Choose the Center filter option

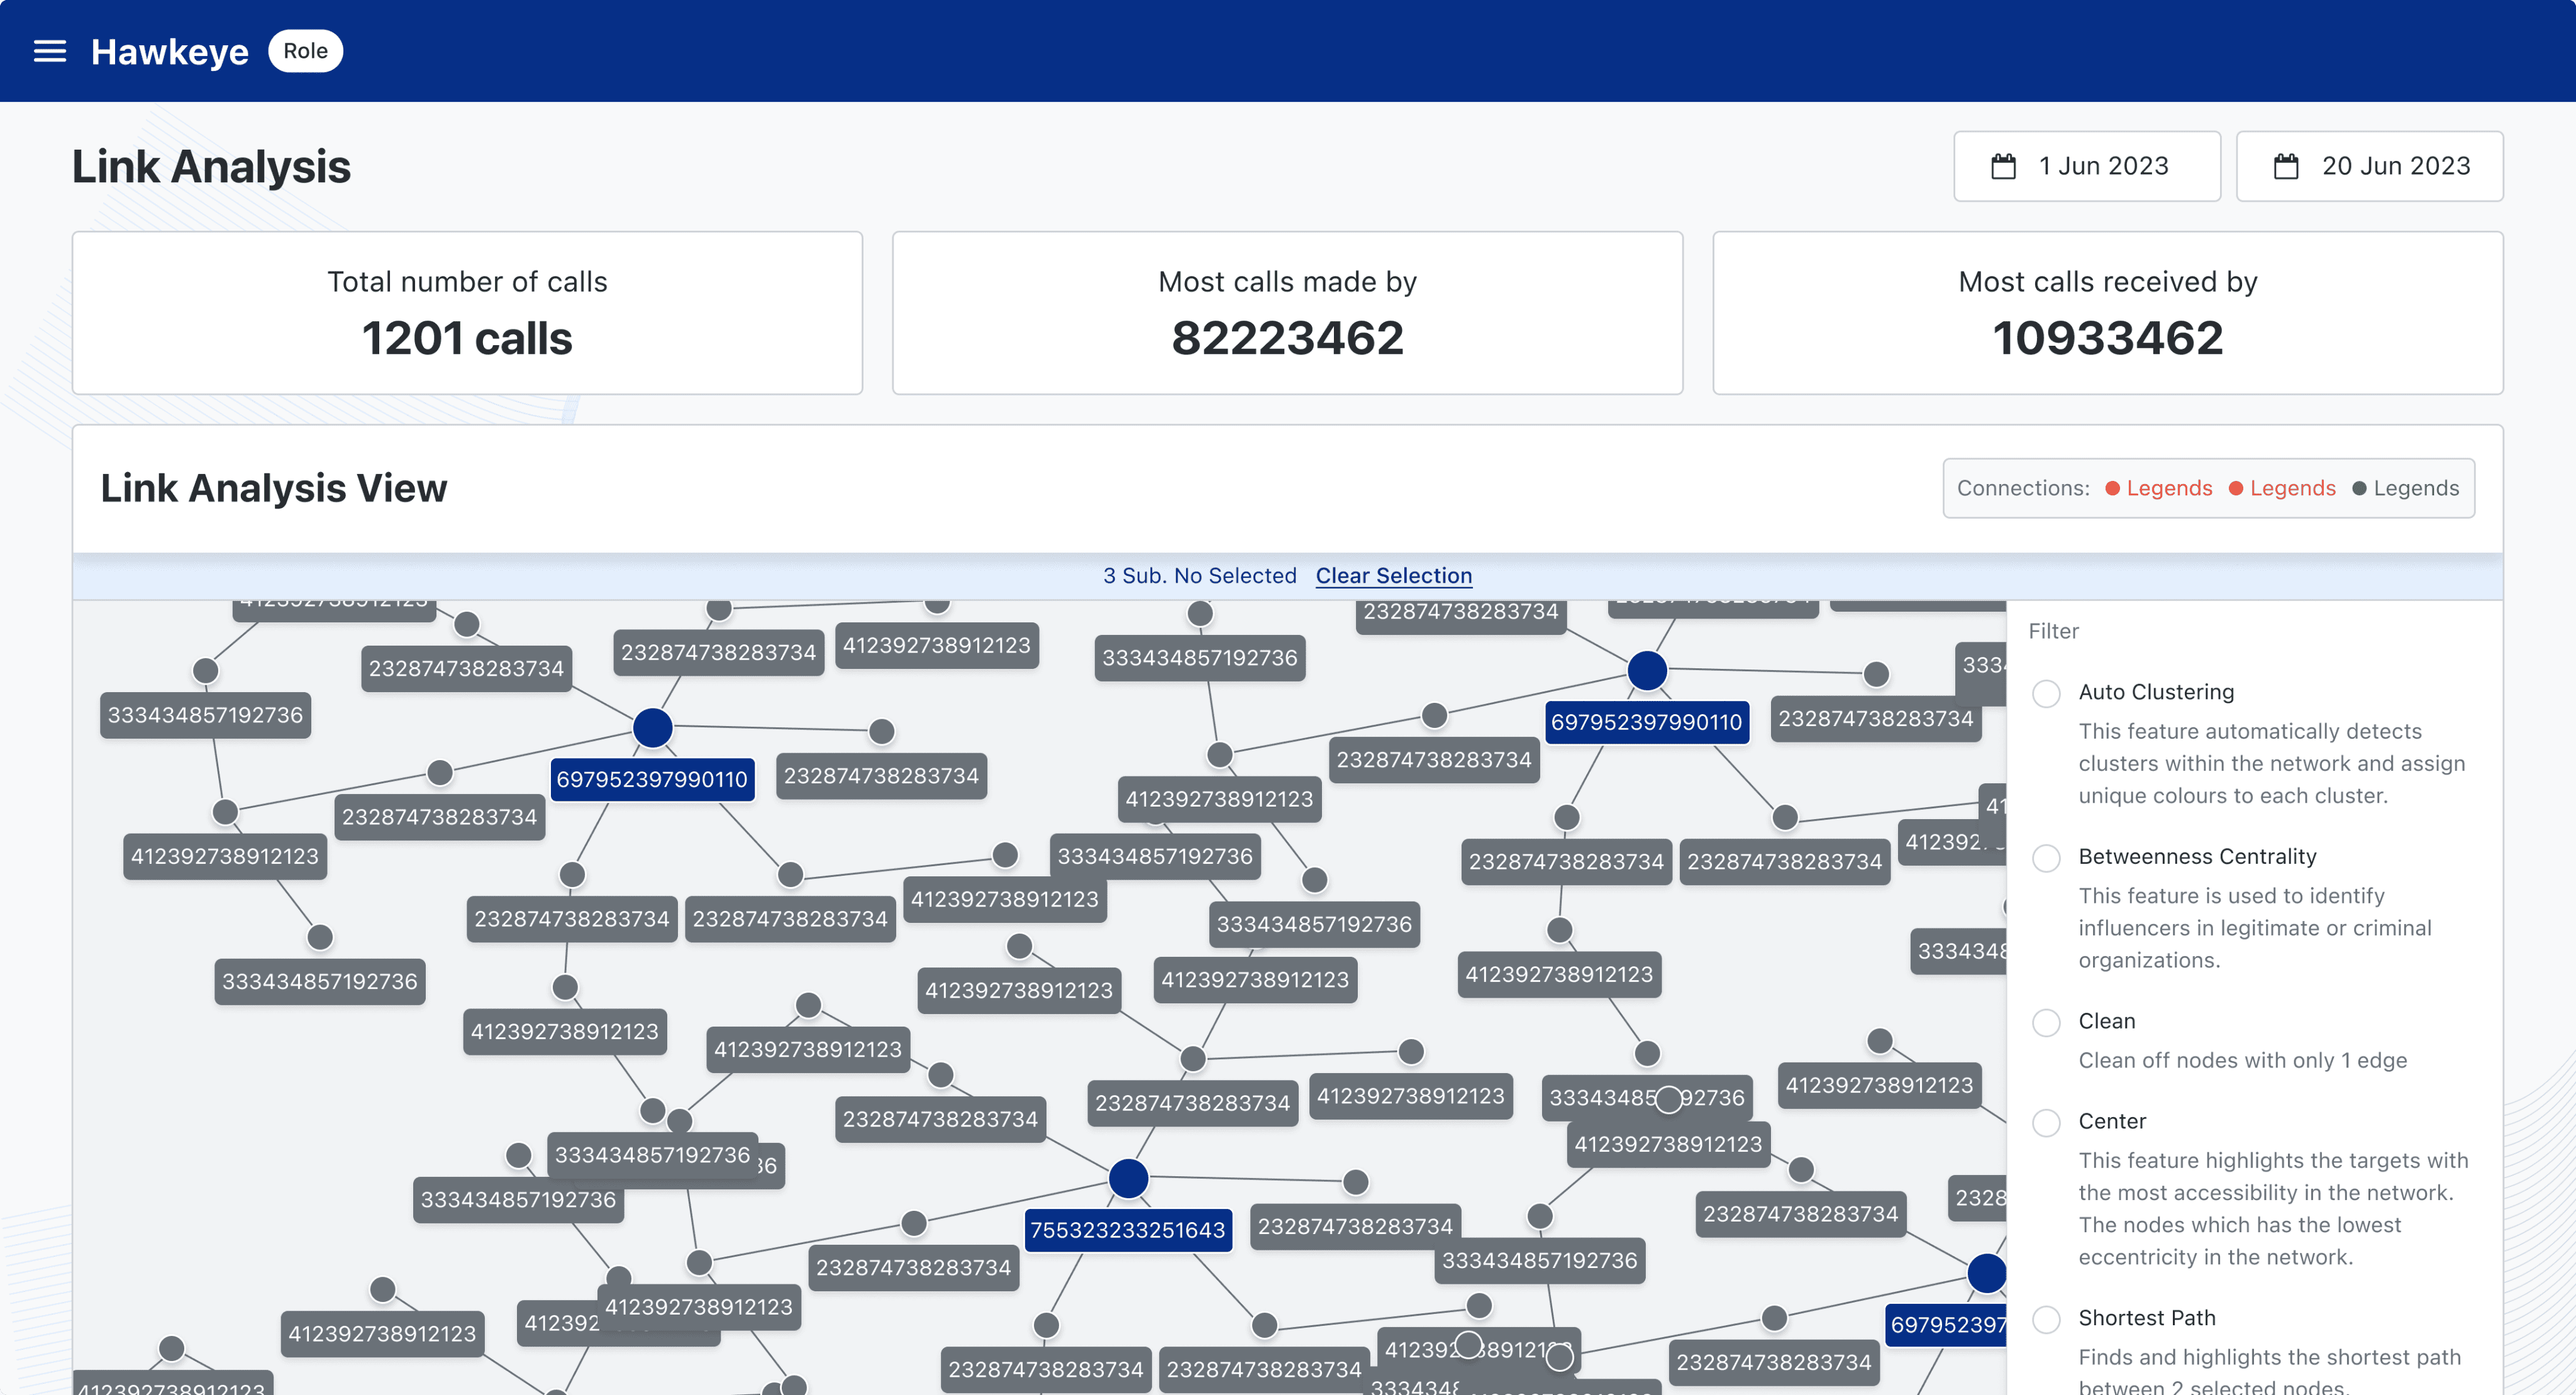[2046, 1122]
